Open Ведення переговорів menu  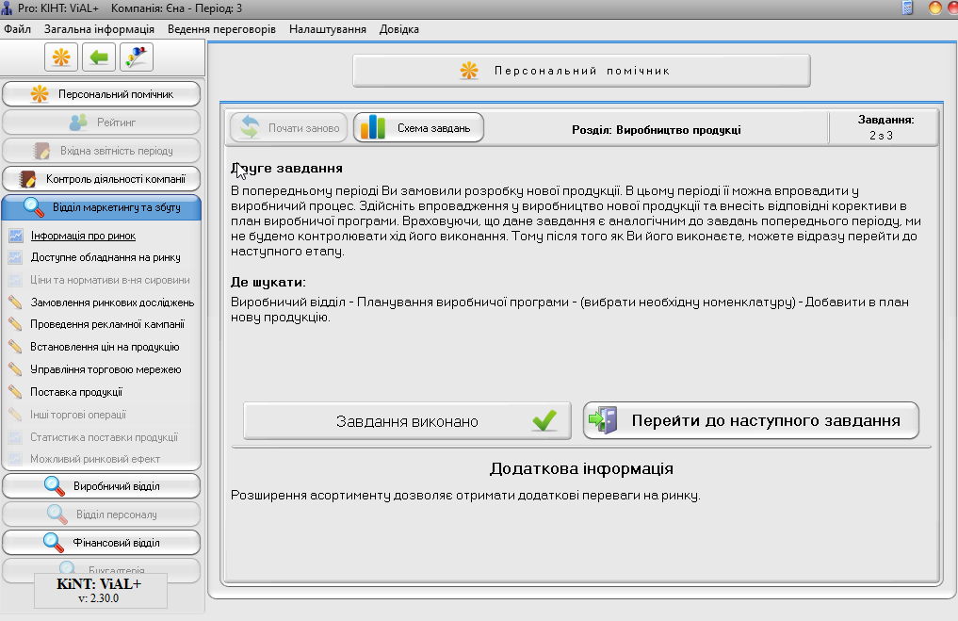point(221,29)
